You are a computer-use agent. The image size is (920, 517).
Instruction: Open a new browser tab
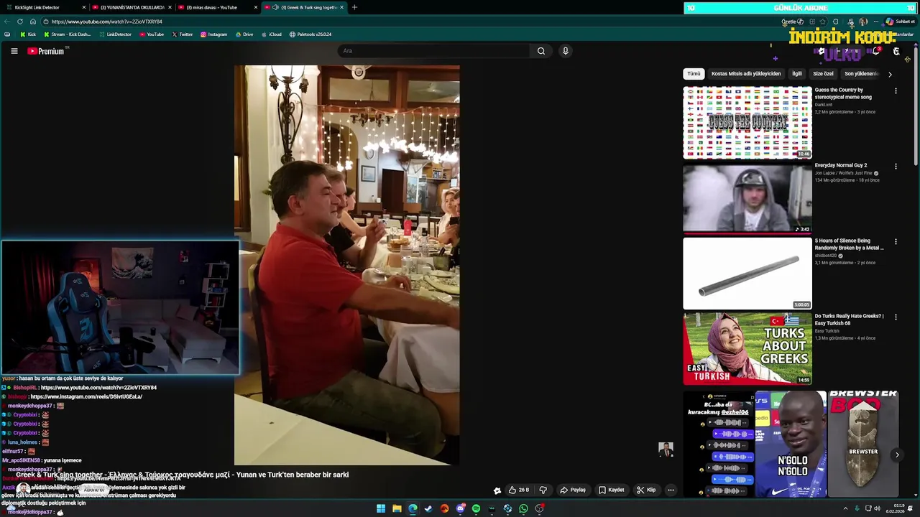tap(354, 7)
